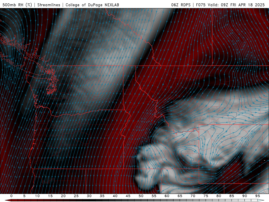This screenshot has height=202, width=269.
Task: Click the "75" colorbar scale label
Action: point(206,196)
